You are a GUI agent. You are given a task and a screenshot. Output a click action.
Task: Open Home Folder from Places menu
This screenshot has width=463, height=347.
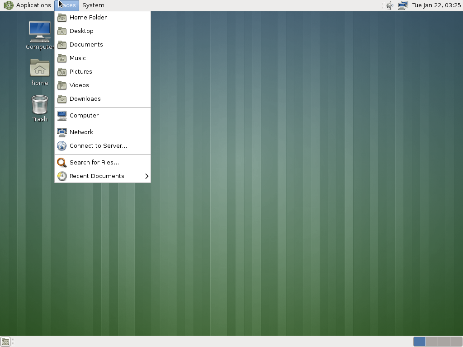pyautogui.click(x=88, y=17)
